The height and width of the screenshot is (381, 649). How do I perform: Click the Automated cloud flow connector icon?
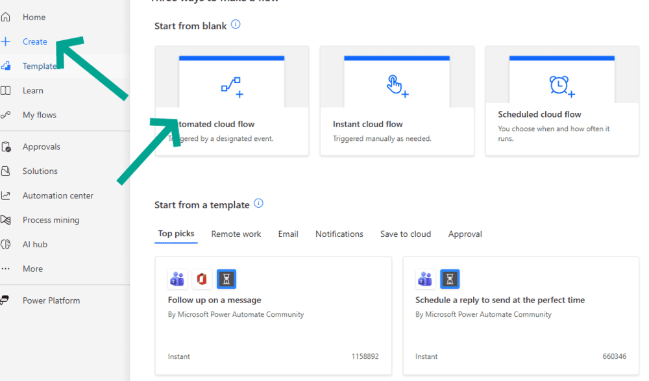click(x=232, y=87)
